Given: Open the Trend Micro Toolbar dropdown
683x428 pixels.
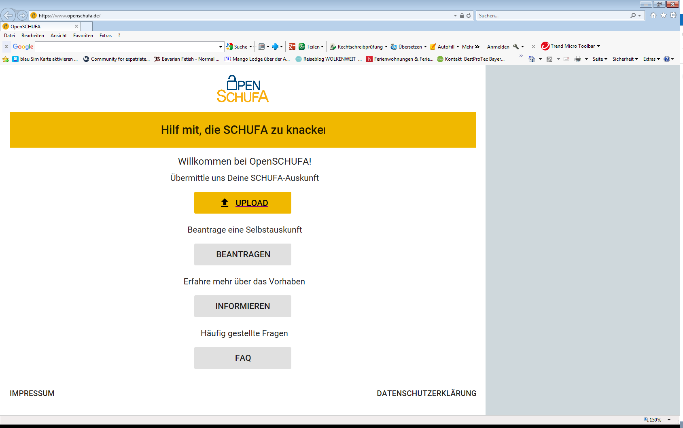Looking at the screenshot, I should click(x=598, y=46).
